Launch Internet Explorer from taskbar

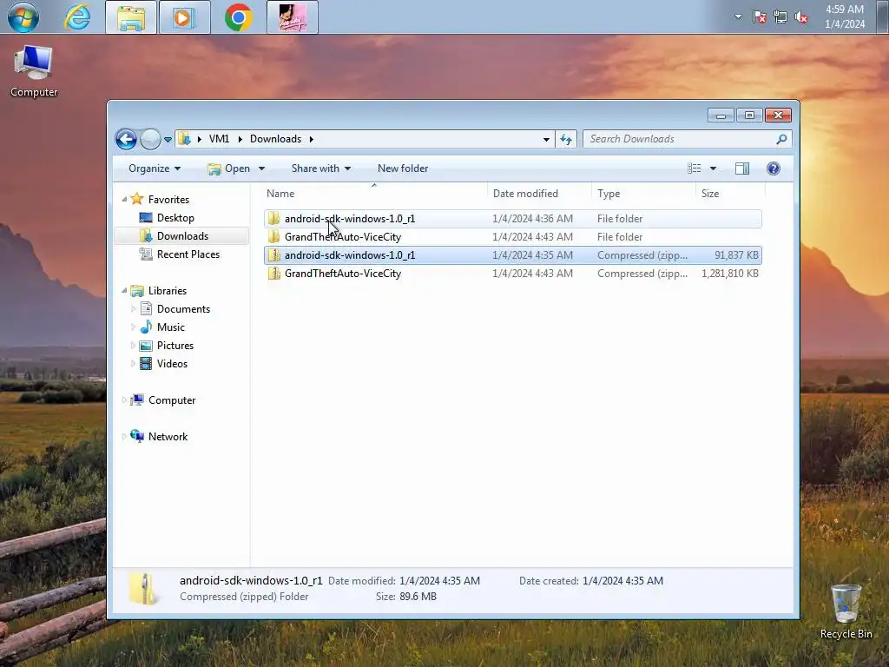point(77,17)
